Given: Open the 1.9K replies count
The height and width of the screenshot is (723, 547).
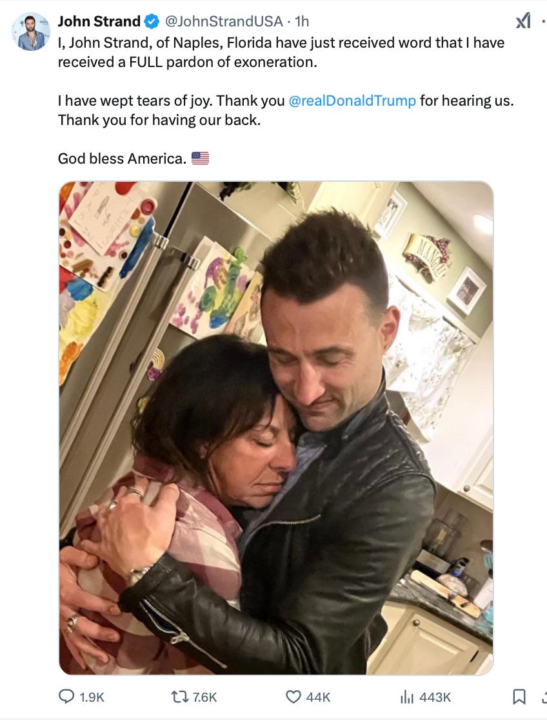Looking at the screenshot, I should tap(92, 697).
